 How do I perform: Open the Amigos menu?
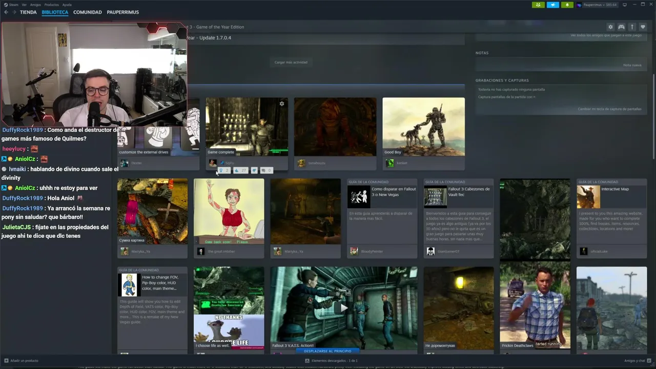tap(35, 5)
